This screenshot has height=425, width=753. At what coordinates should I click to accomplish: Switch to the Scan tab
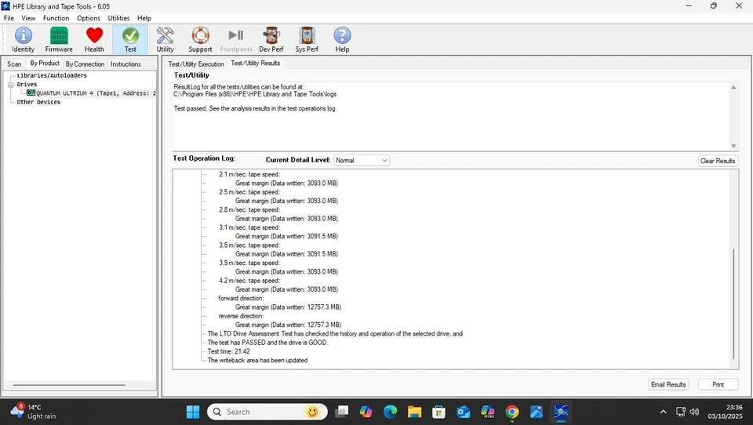point(14,64)
